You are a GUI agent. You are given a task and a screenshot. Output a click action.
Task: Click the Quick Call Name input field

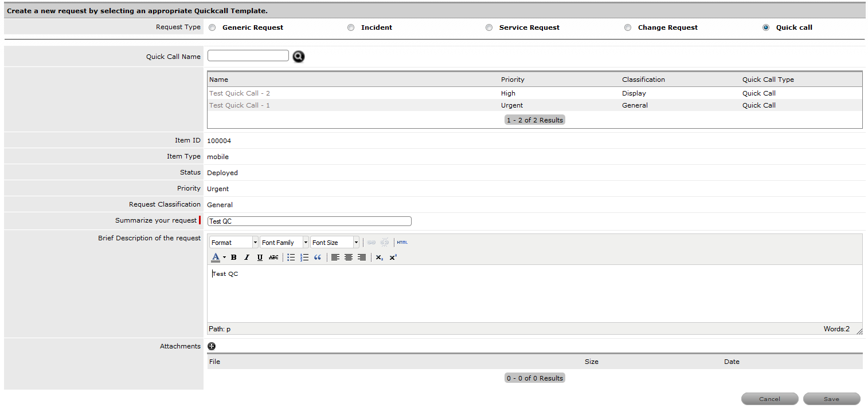point(248,56)
